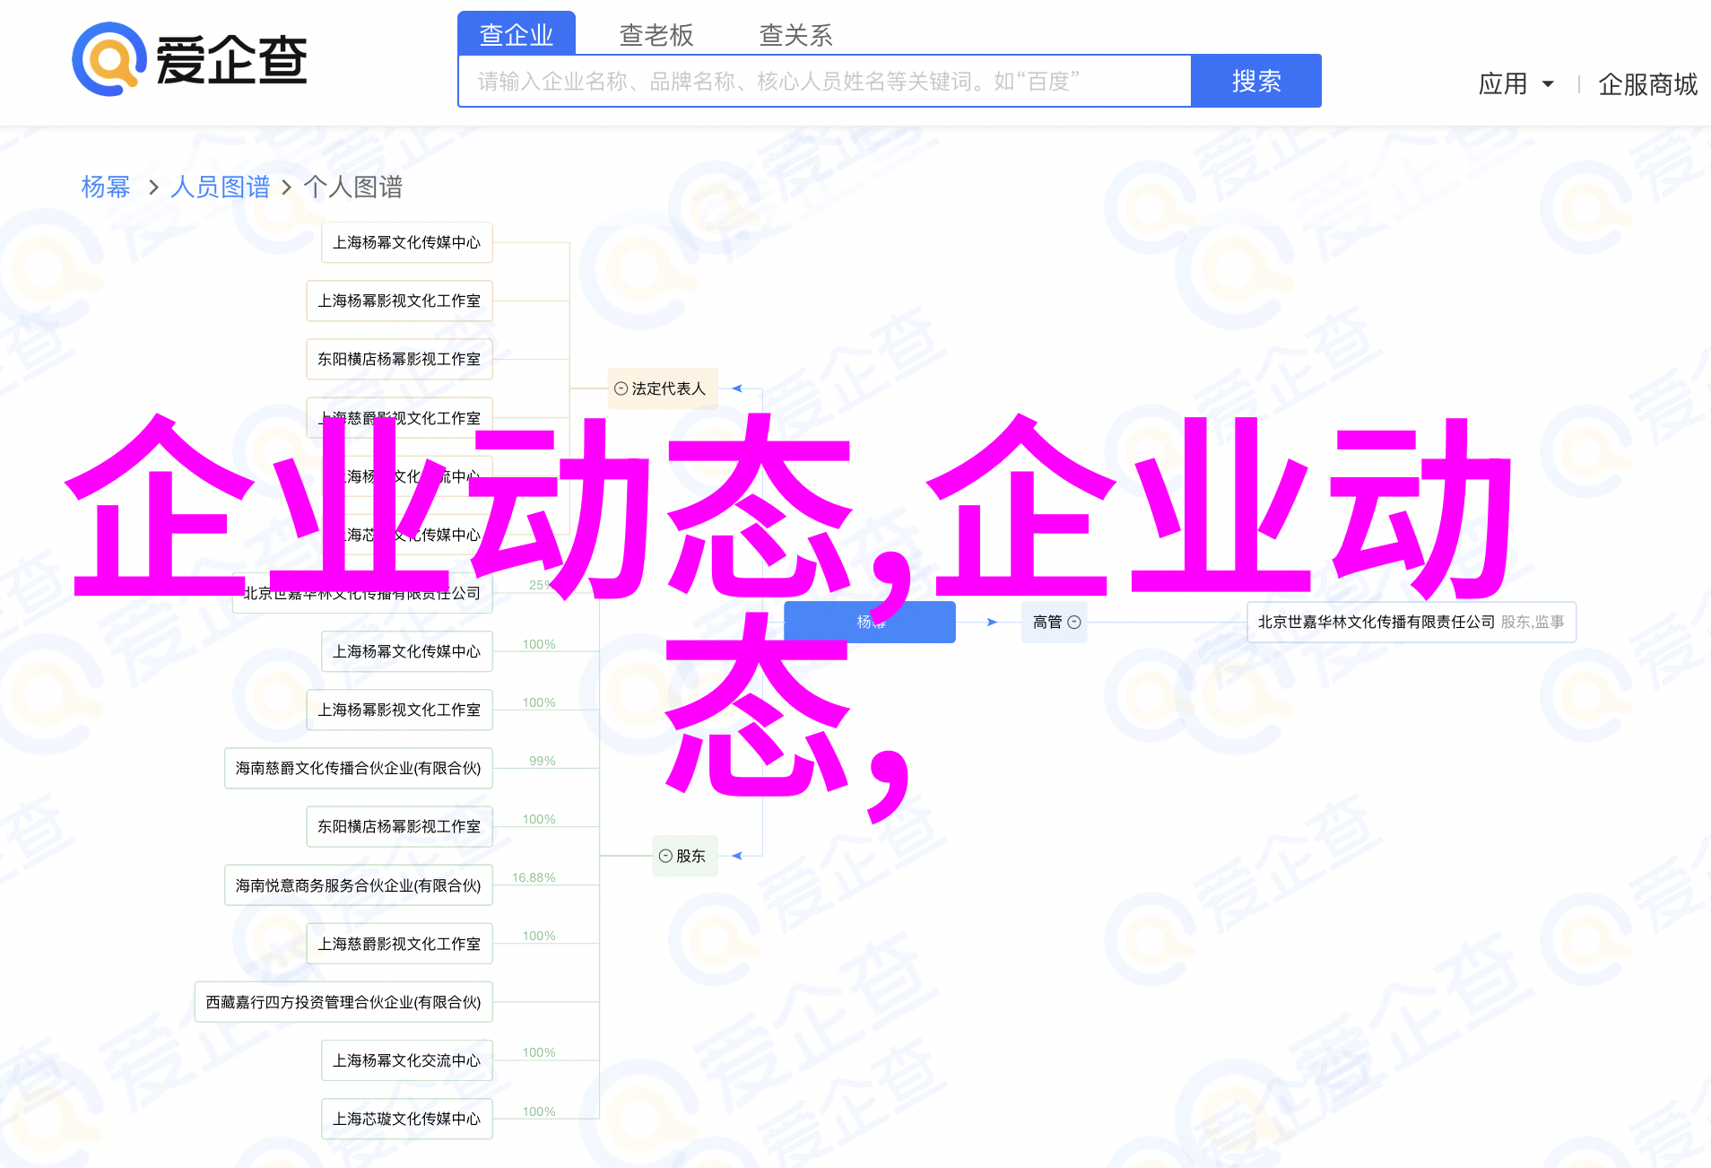Open 上海杨幂影视文化工作室 node with 100% share
The image size is (1711, 1168).
click(x=400, y=710)
